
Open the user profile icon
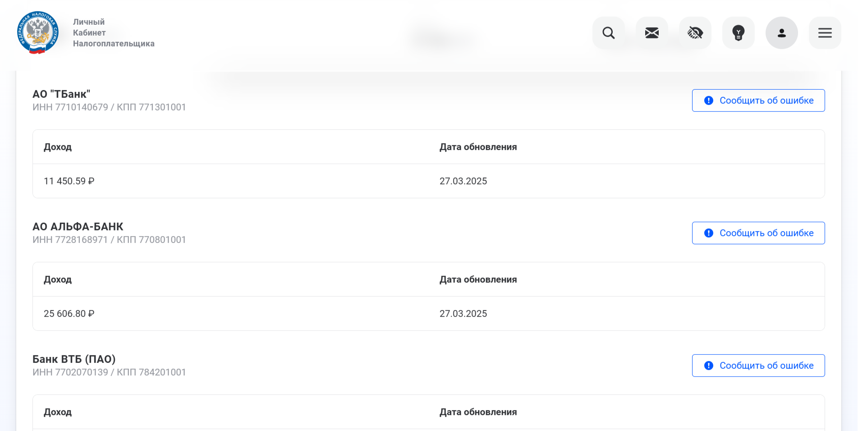[x=781, y=33]
